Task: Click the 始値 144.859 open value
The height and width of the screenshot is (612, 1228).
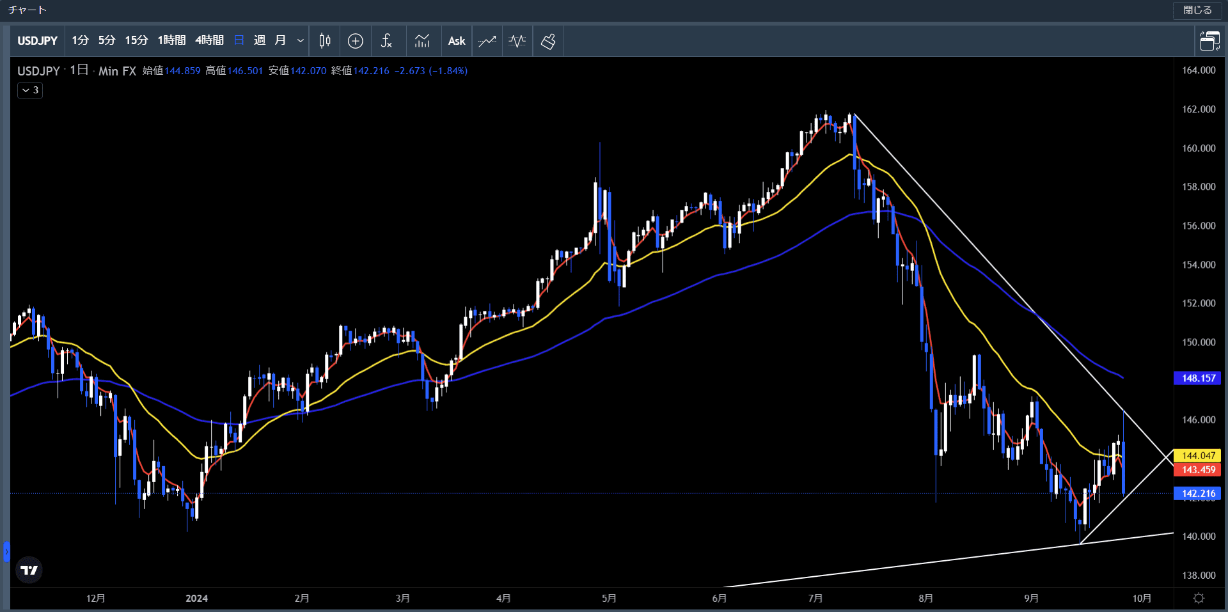Action: (x=171, y=70)
